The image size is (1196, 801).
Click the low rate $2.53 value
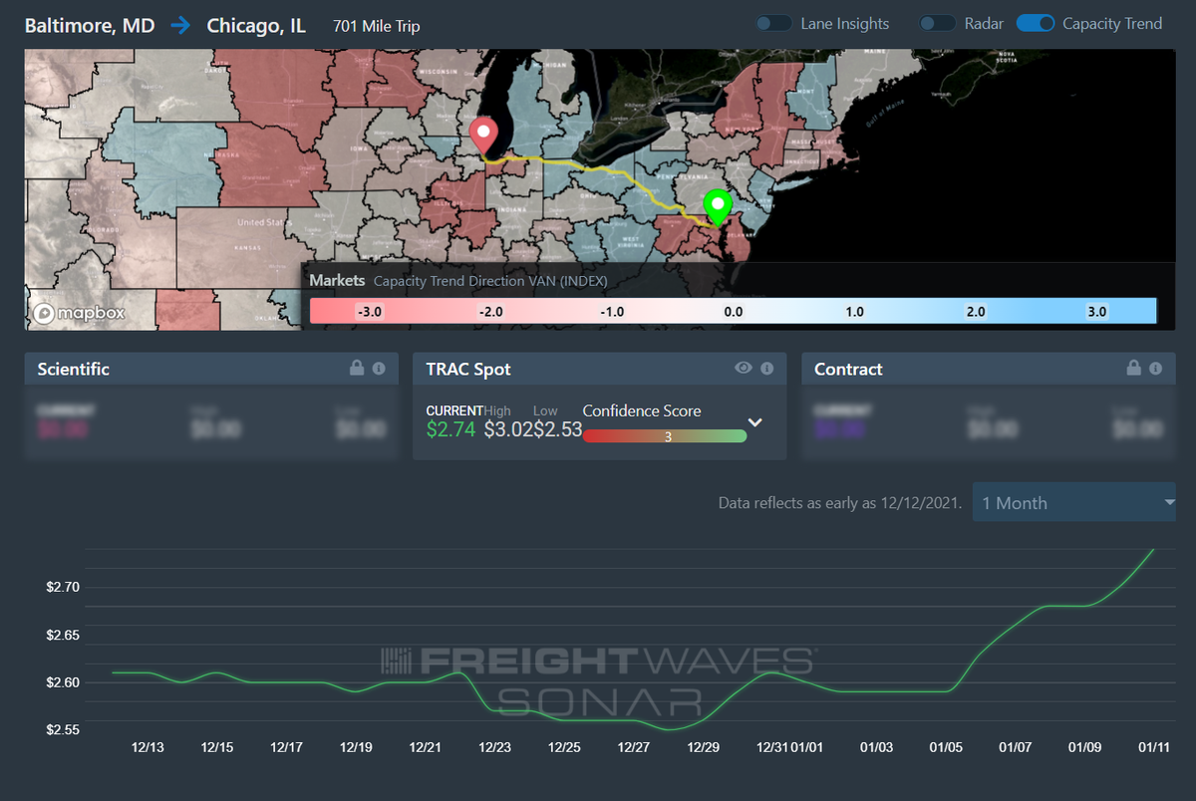(x=557, y=429)
